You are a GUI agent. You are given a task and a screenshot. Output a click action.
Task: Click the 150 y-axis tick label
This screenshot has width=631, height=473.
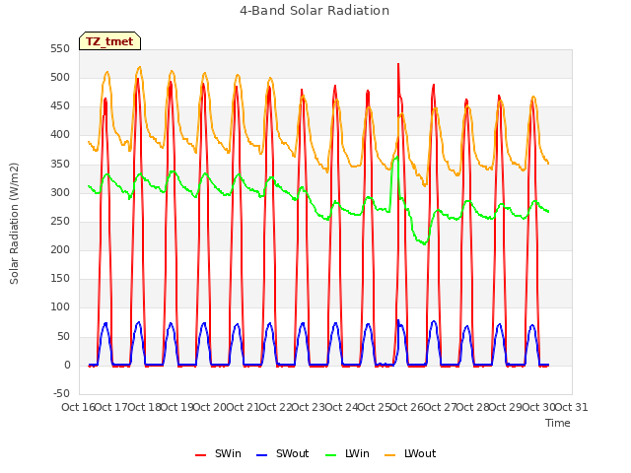(60, 278)
